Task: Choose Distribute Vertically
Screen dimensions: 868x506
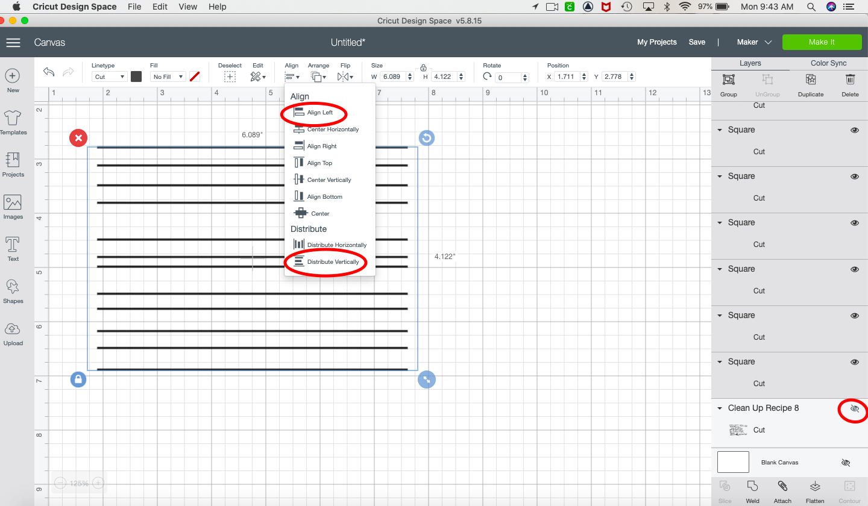Action: pos(326,262)
